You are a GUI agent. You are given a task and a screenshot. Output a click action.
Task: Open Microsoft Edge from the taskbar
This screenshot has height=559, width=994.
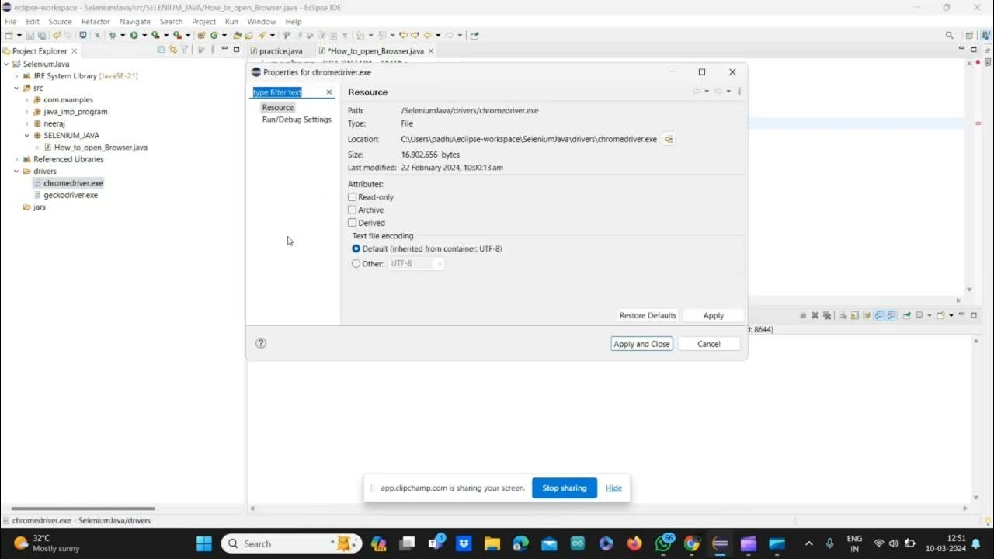[520, 543]
